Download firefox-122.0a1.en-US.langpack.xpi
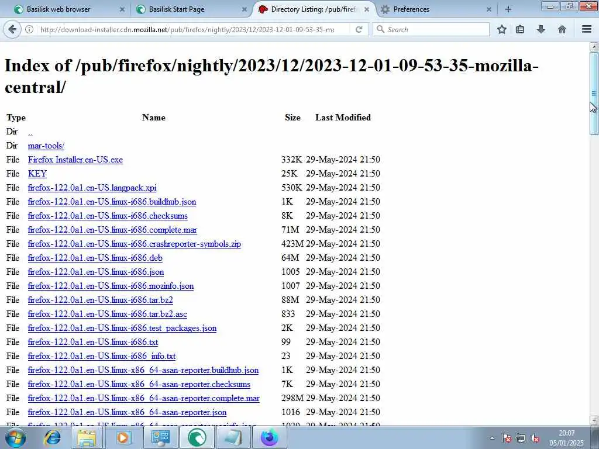Screen dimensions: 599x449 pyautogui.click(x=92, y=188)
